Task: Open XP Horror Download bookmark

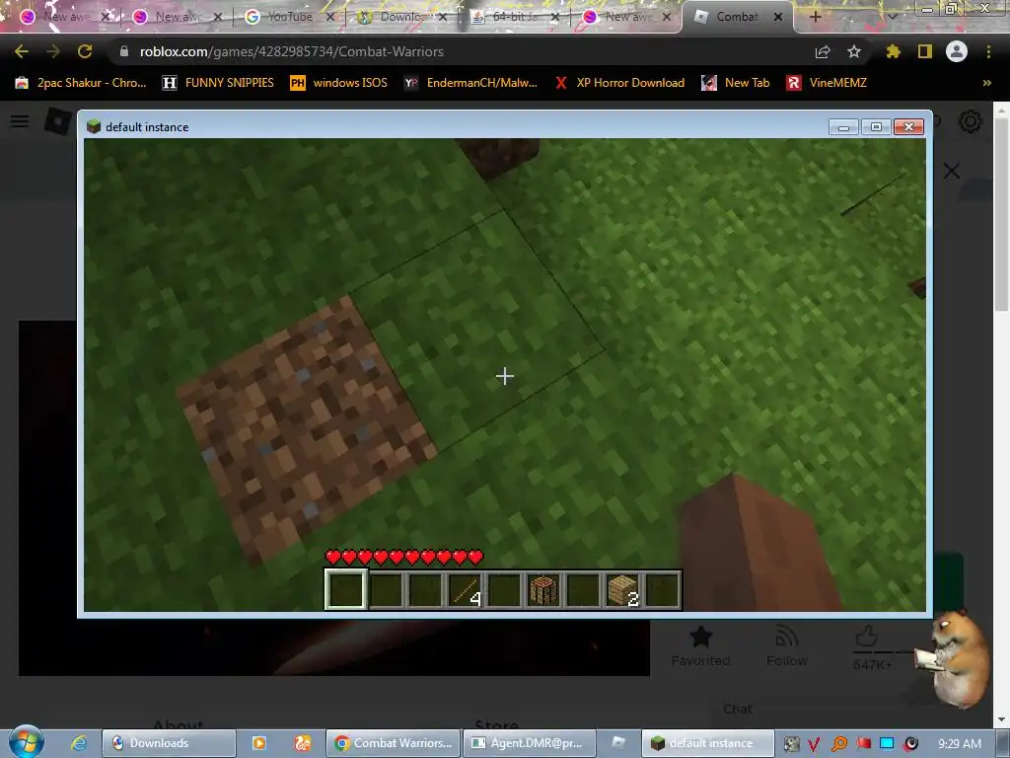Action: (x=619, y=83)
